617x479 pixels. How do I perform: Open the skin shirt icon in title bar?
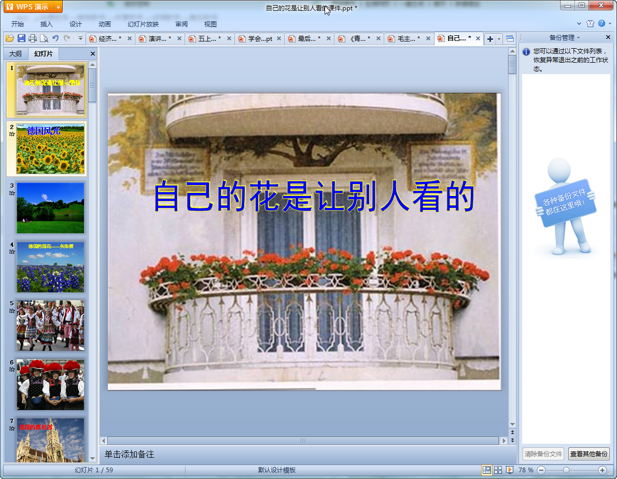[x=590, y=24]
